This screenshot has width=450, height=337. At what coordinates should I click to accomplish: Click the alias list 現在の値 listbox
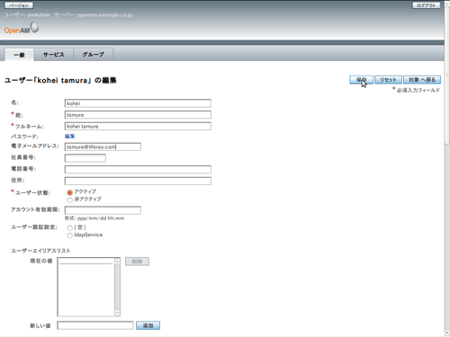[x=89, y=287]
